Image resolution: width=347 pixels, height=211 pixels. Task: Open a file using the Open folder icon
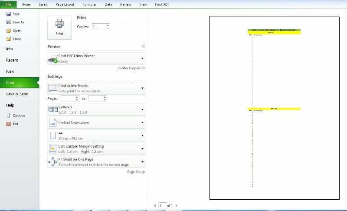coord(8,31)
